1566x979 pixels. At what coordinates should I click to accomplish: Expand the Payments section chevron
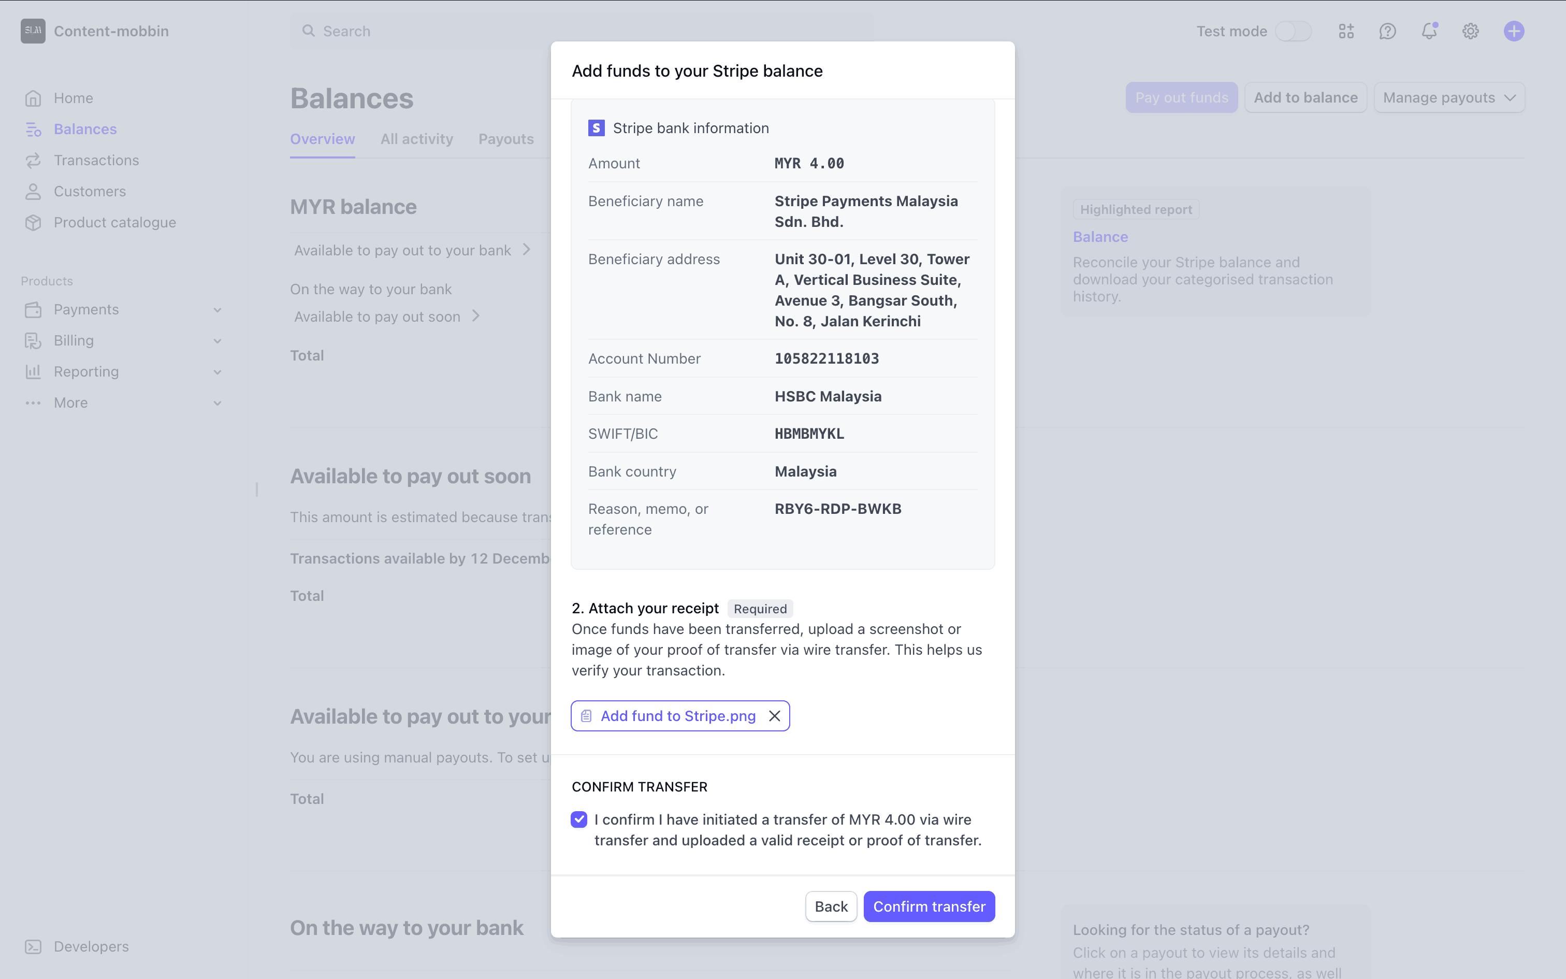(218, 310)
